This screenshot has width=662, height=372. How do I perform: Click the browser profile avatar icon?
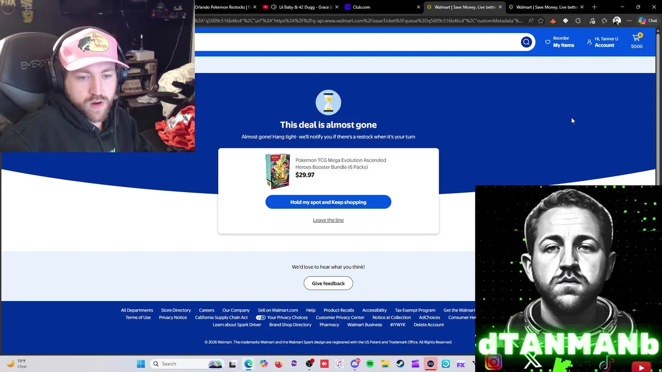pyautogui.click(x=616, y=21)
